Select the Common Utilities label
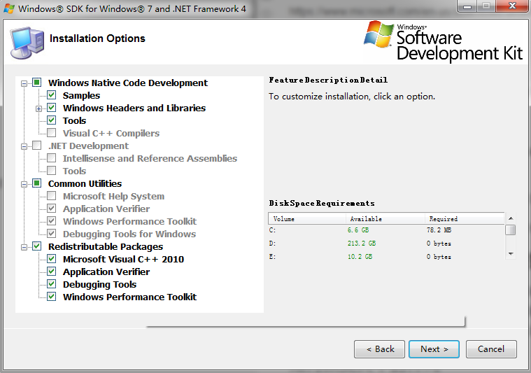 [85, 183]
